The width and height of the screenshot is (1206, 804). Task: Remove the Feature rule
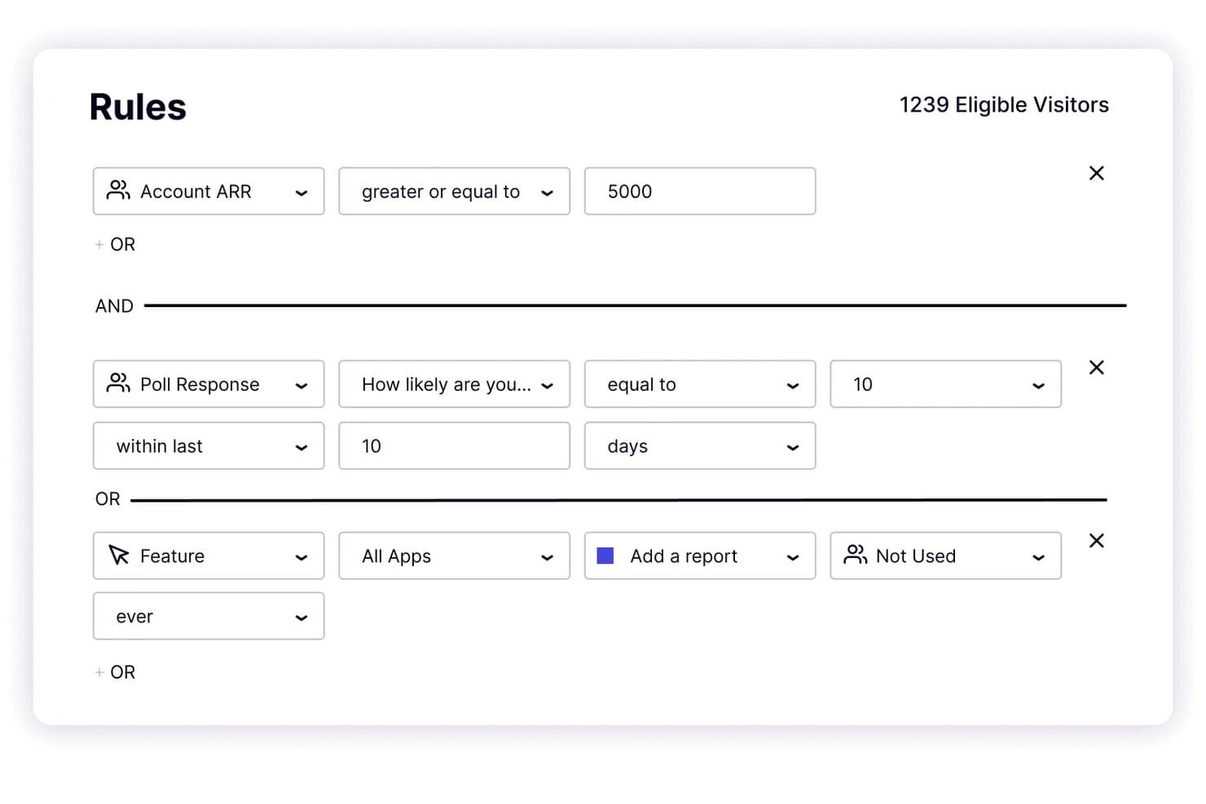click(1096, 541)
